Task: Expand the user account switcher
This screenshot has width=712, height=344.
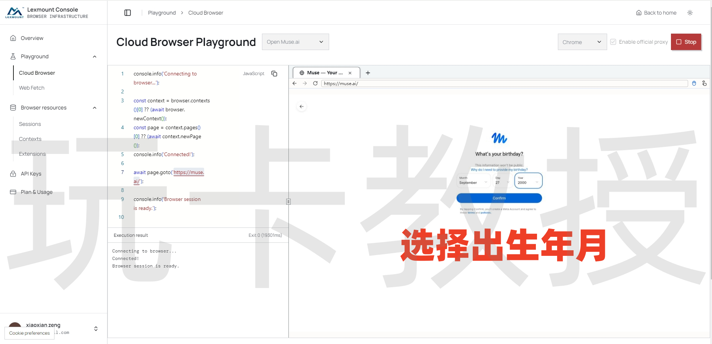Action: pyautogui.click(x=96, y=329)
